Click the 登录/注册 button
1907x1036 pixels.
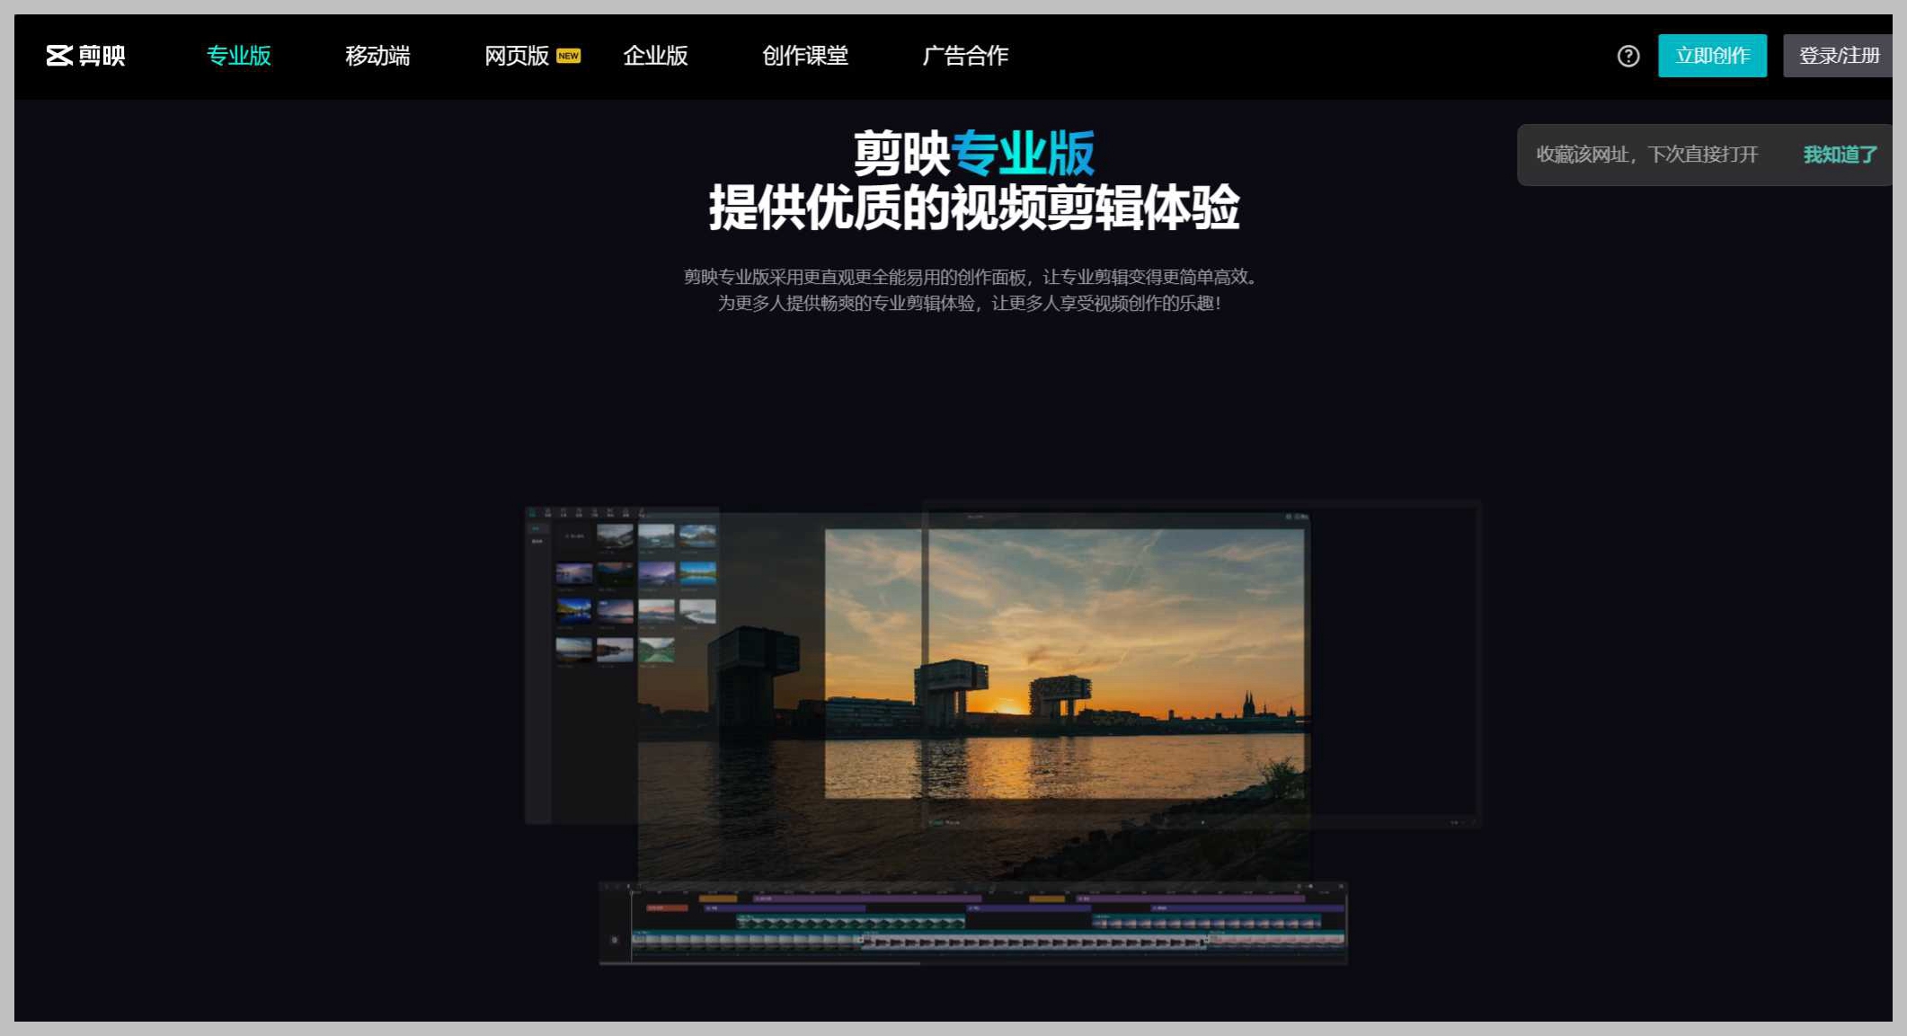(x=1838, y=56)
